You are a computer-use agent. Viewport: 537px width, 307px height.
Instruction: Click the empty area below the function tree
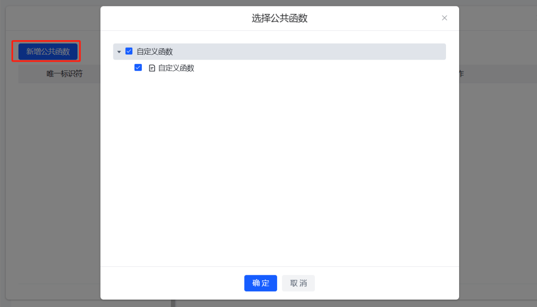coord(279,169)
